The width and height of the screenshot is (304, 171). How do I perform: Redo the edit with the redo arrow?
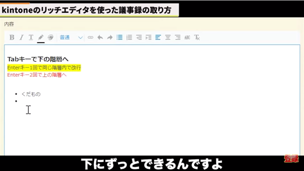[110, 37]
